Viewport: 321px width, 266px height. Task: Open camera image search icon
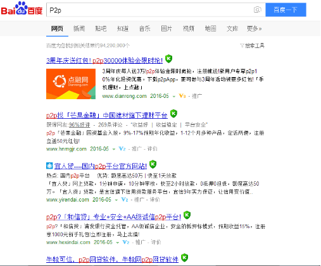[x=257, y=9]
